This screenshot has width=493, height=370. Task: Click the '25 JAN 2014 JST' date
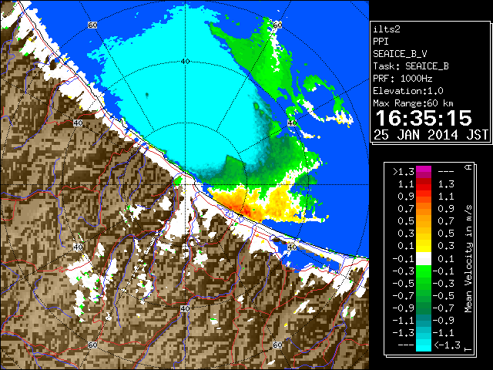click(x=431, y=135)
